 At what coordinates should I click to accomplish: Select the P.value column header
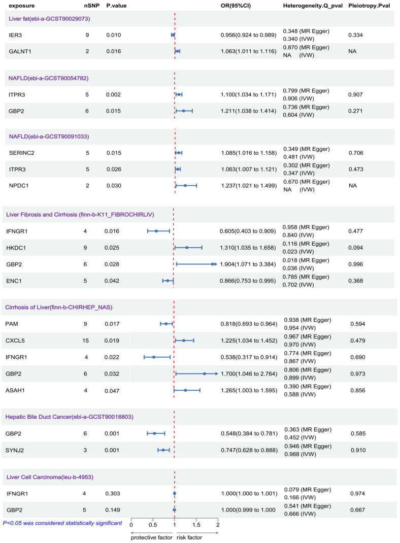(116, 6)
